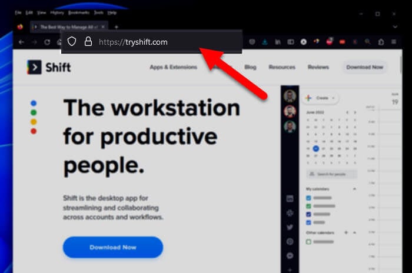
Task: Click the tryshift.com address field
Action: 152,42
